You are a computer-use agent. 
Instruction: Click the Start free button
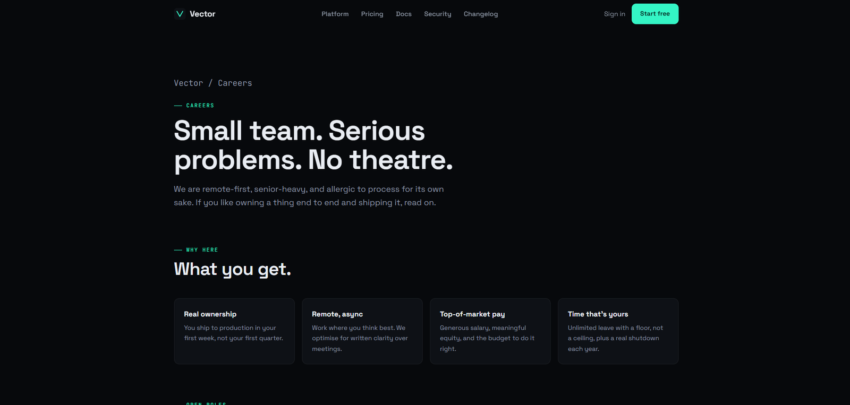coord(655,14)
